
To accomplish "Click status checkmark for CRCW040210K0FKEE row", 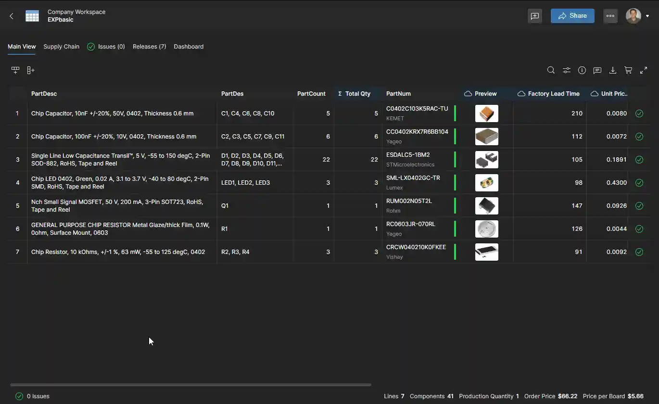I will [639, 252].
